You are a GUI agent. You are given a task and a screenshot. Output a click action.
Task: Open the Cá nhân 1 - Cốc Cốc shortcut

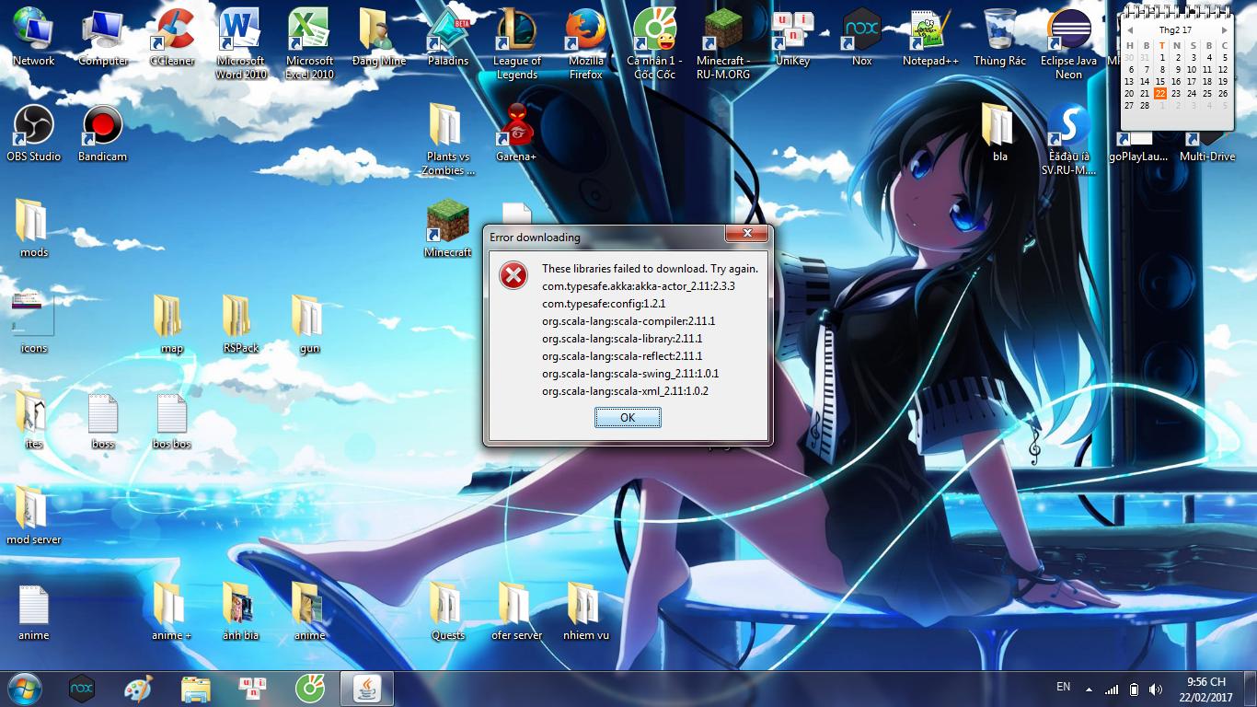655,44
